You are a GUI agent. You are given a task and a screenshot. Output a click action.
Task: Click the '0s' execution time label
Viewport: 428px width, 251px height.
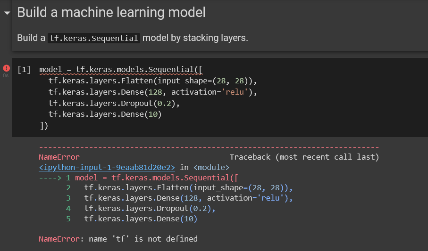[x=6, y=75]
